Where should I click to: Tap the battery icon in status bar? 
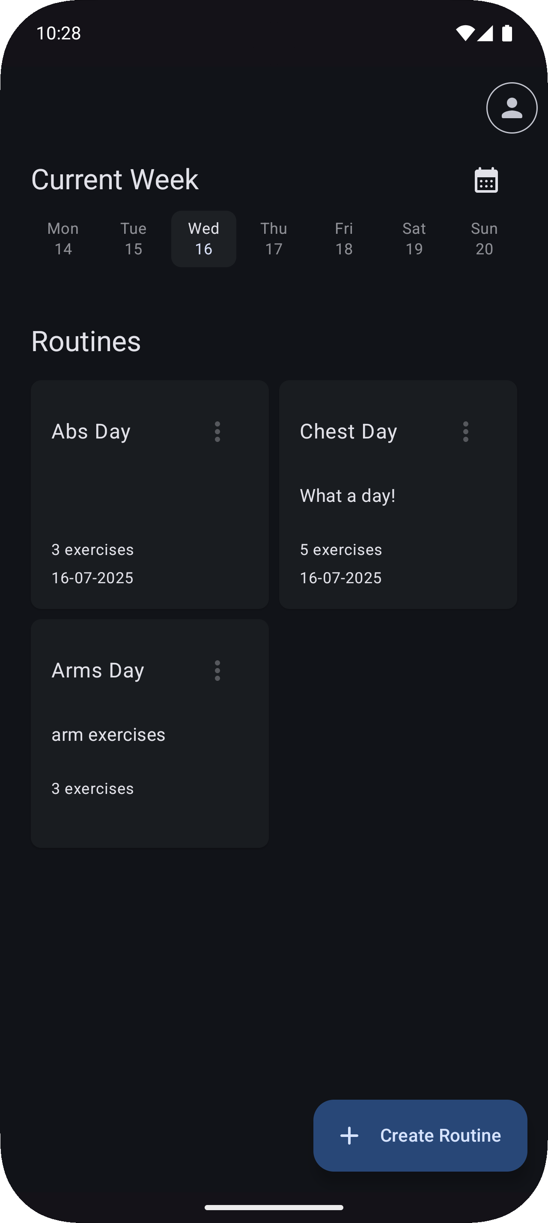click(507, 33)
